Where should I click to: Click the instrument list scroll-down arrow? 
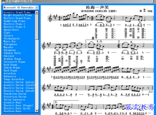[37, 111]
